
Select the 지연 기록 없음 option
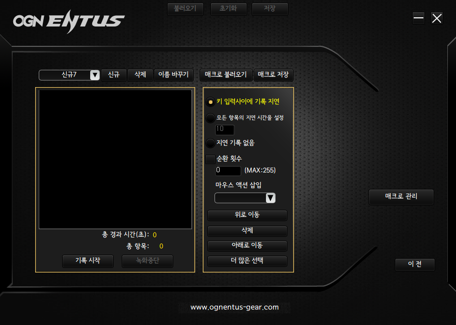210,143
